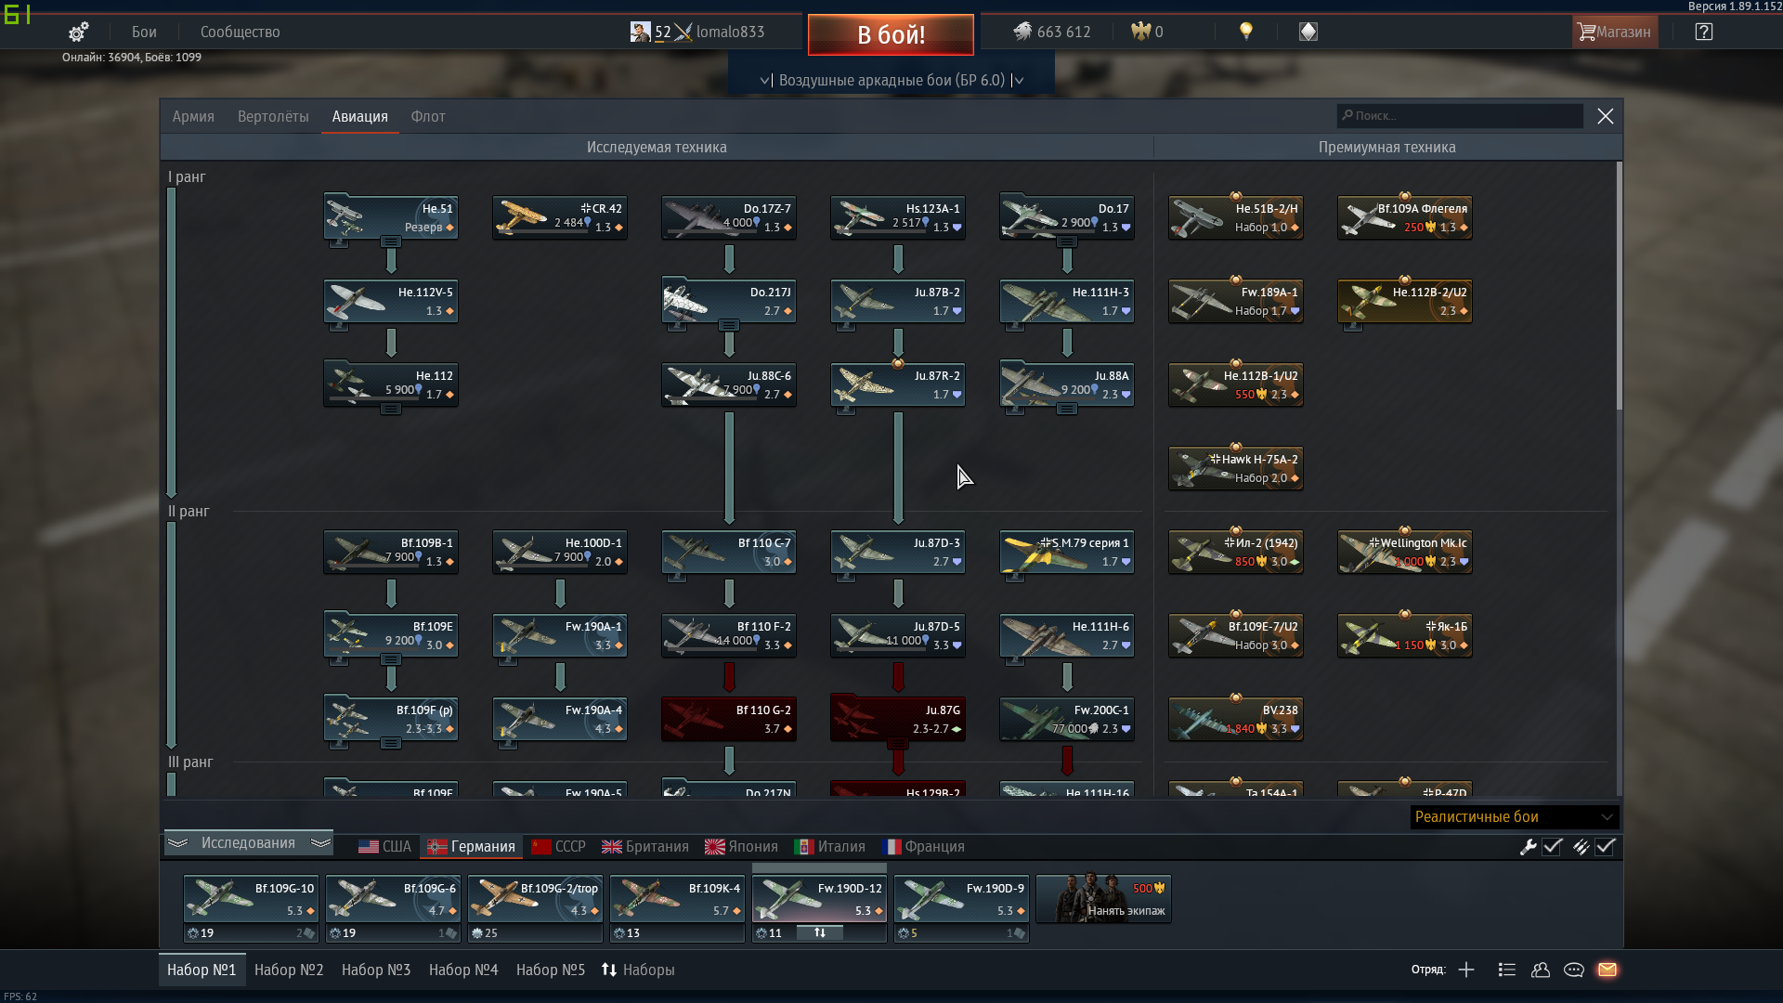
Task: Toggle the auto ammo refill checkbox
Action: pos(1606,847)
